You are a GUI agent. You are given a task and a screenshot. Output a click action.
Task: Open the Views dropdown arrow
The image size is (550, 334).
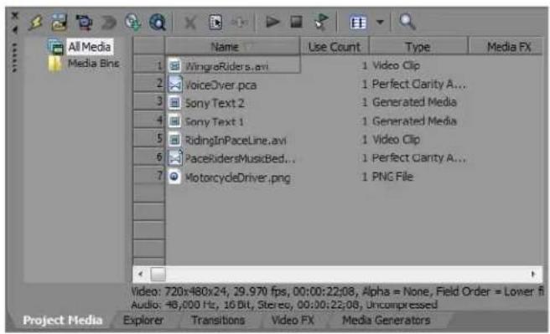pyautogui.click(x=380, y=23)
